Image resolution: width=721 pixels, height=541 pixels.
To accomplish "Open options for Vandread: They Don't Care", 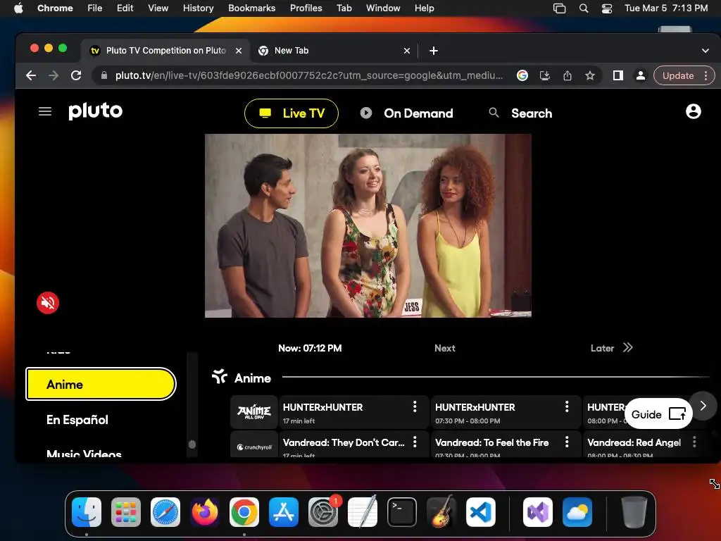I will [415, 442].
